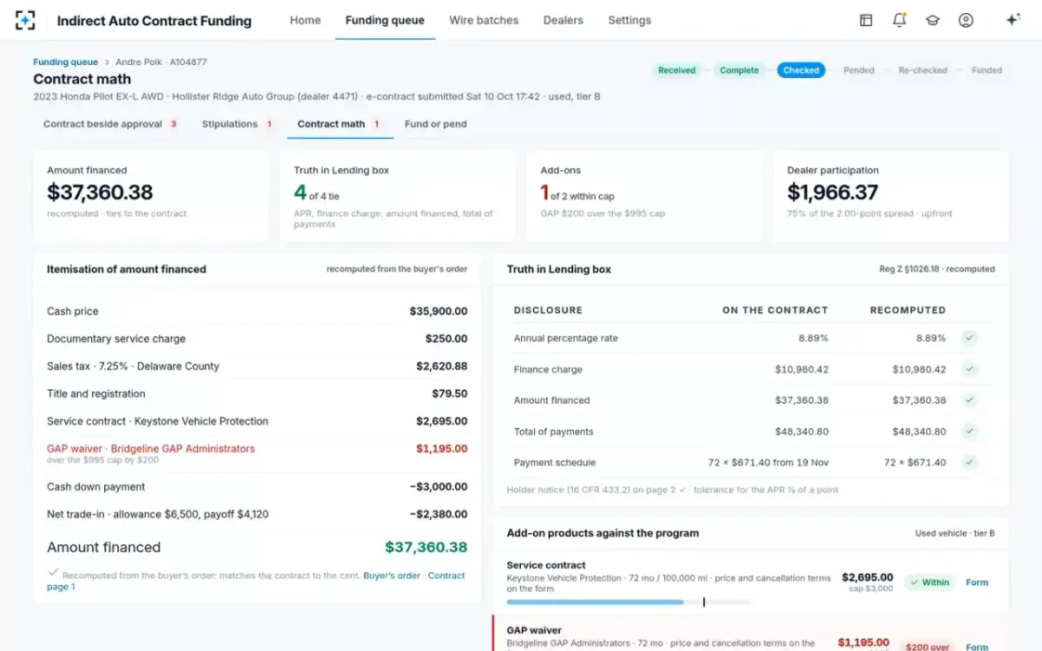Open the Service contract Form link
Viewport: 1042px width, 651px height.
977,582
